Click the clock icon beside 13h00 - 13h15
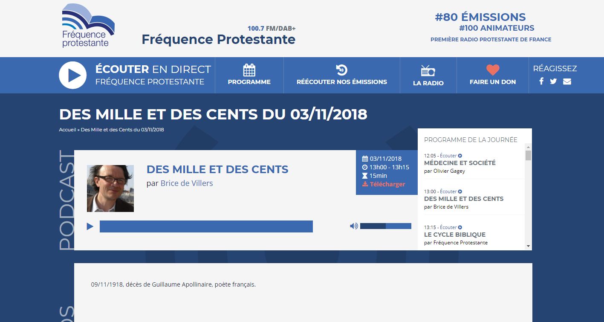Viewport: 604px width, 322px height. (x=365, y=167)
